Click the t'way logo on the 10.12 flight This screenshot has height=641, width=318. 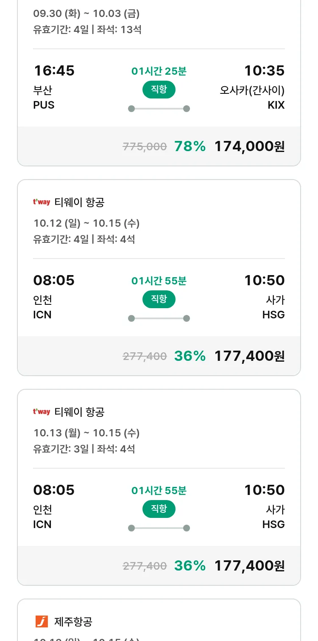click(x=42, y=202)
